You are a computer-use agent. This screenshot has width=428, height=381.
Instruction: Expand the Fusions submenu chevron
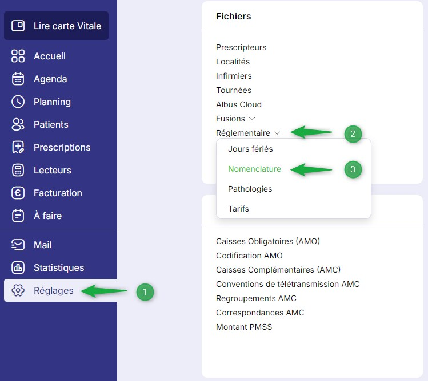pos(252,119)
